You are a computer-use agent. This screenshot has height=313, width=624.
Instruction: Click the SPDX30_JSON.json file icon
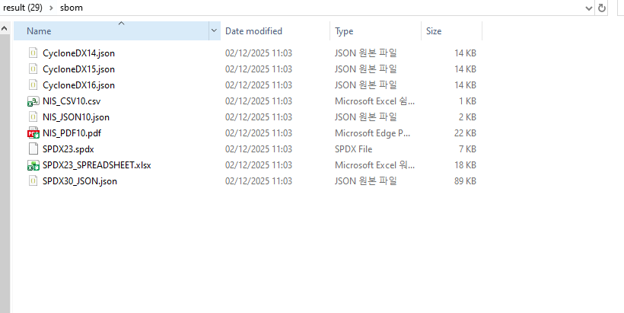[33, 181]
